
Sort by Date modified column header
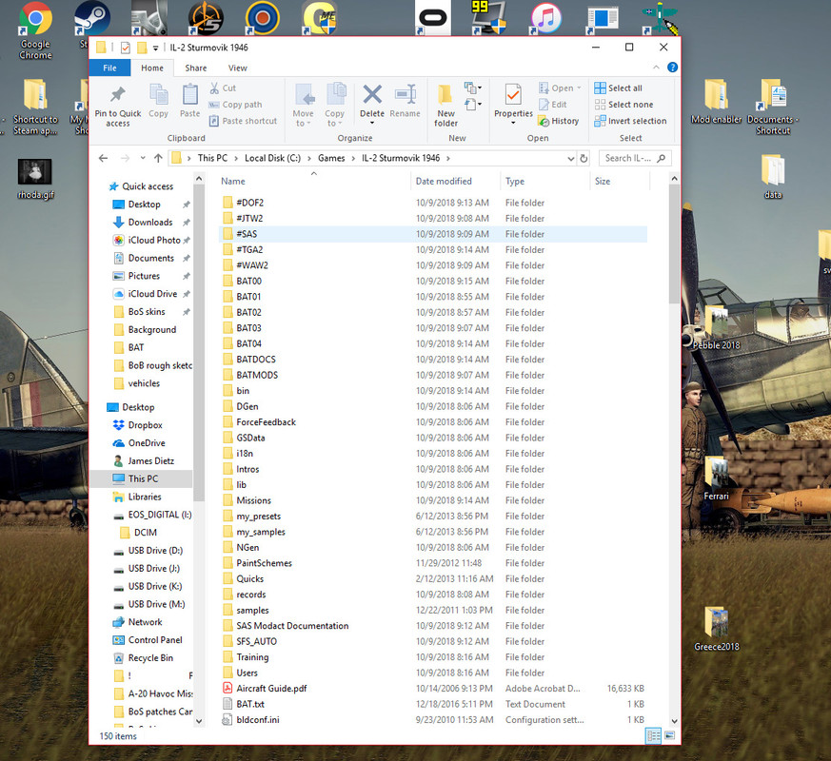(455, 182)
